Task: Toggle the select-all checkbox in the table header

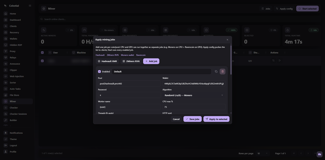Action: (x=42, y=53)
